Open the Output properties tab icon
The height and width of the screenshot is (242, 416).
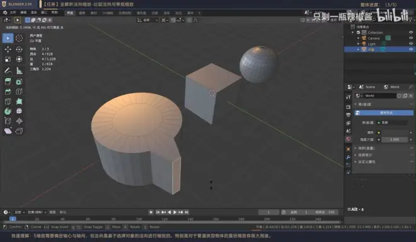coord(349,115)
